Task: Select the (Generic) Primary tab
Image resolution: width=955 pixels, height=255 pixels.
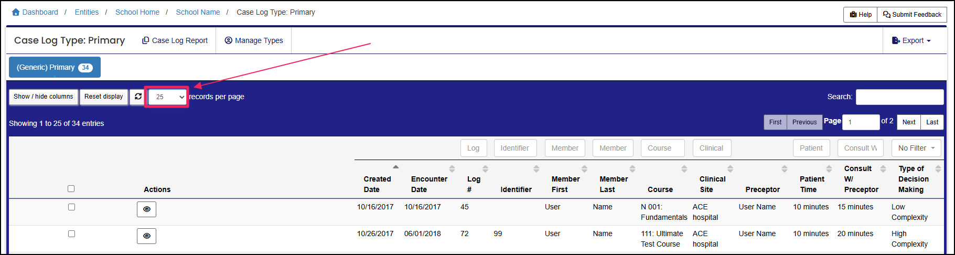Action: (x=55, y=67)
